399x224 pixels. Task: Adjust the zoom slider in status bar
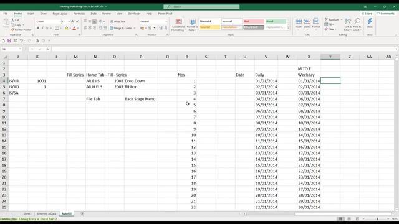coord(377,219)
